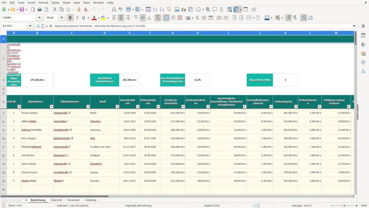
Task: Select row header 10
Action: point(3,138)
